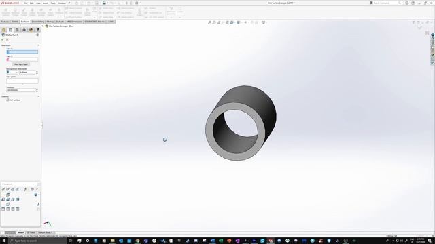
Task: Select Bottom view in Orientation dialog
Action: (8, 204)
